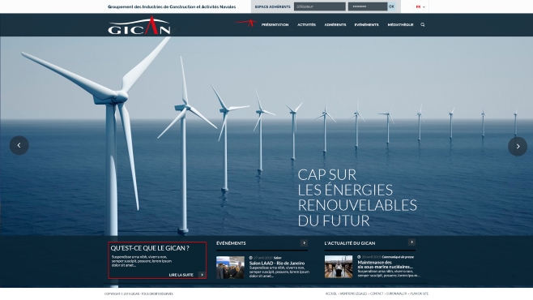Click Mentions légales footer link
This screenshot has width=533, height=300.
tap(353, 294)
